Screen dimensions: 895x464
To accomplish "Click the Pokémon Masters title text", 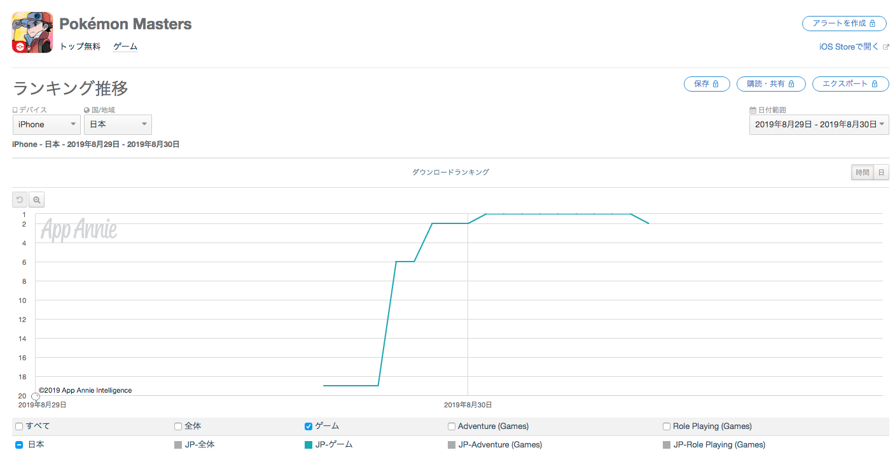I will tap(125, 24).
